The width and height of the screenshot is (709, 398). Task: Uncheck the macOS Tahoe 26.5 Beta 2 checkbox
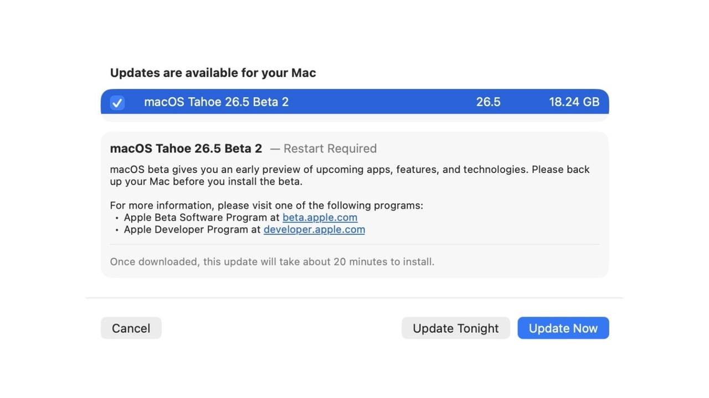(x=117, y=102)
